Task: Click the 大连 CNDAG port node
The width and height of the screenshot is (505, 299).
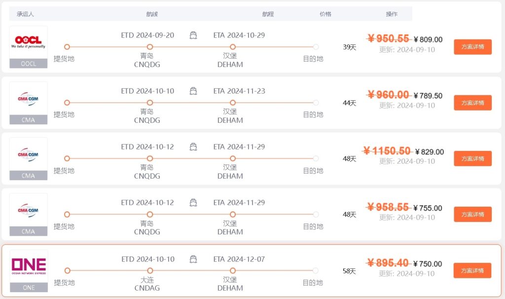Action: coord(150,271)
